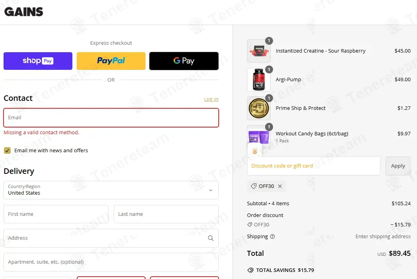Open the Argi-Pump product thumbnail

(x=259, y=80)
